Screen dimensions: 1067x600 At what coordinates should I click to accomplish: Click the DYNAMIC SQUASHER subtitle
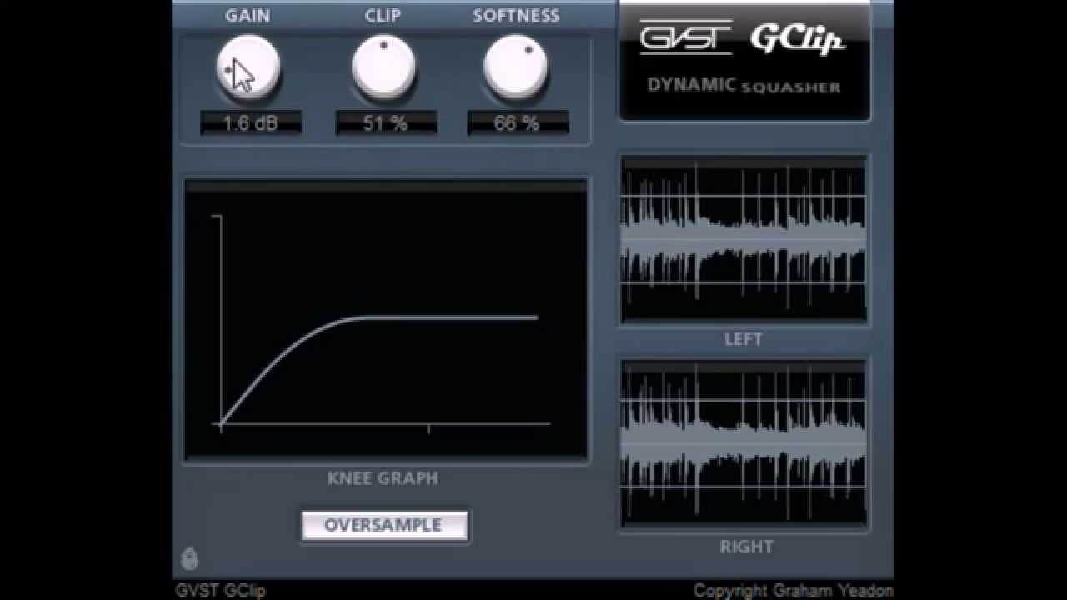[744, 86]
